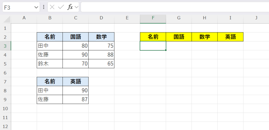Select cell with value 87
This screenshot has width=269, height=130.
point(76,100)
